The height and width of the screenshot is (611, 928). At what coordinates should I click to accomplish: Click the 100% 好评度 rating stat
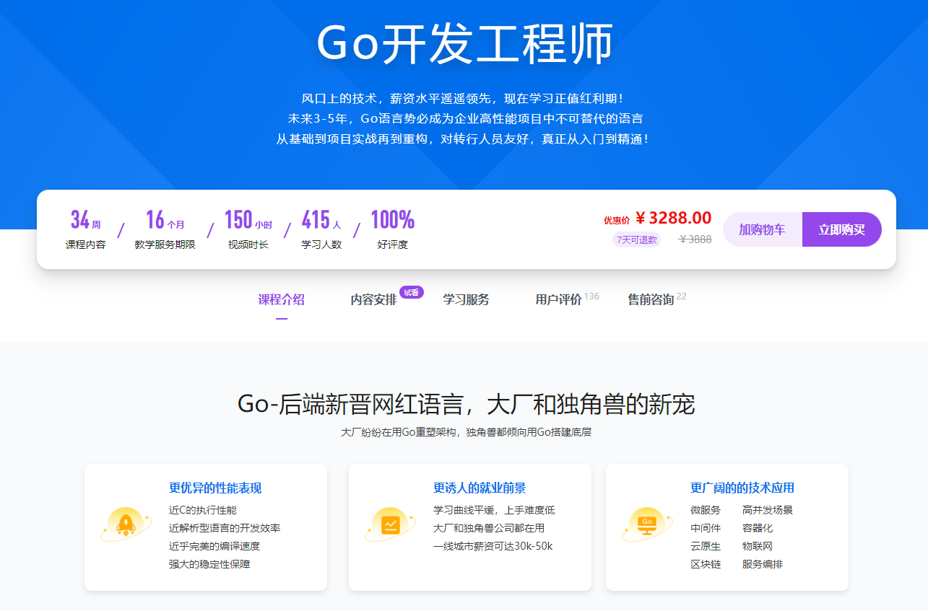tap(392, 229)
